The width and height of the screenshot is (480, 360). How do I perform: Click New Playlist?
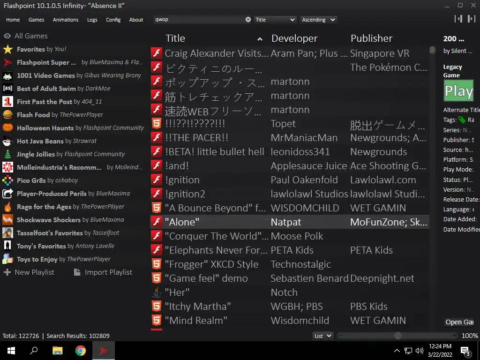[29, 272]
